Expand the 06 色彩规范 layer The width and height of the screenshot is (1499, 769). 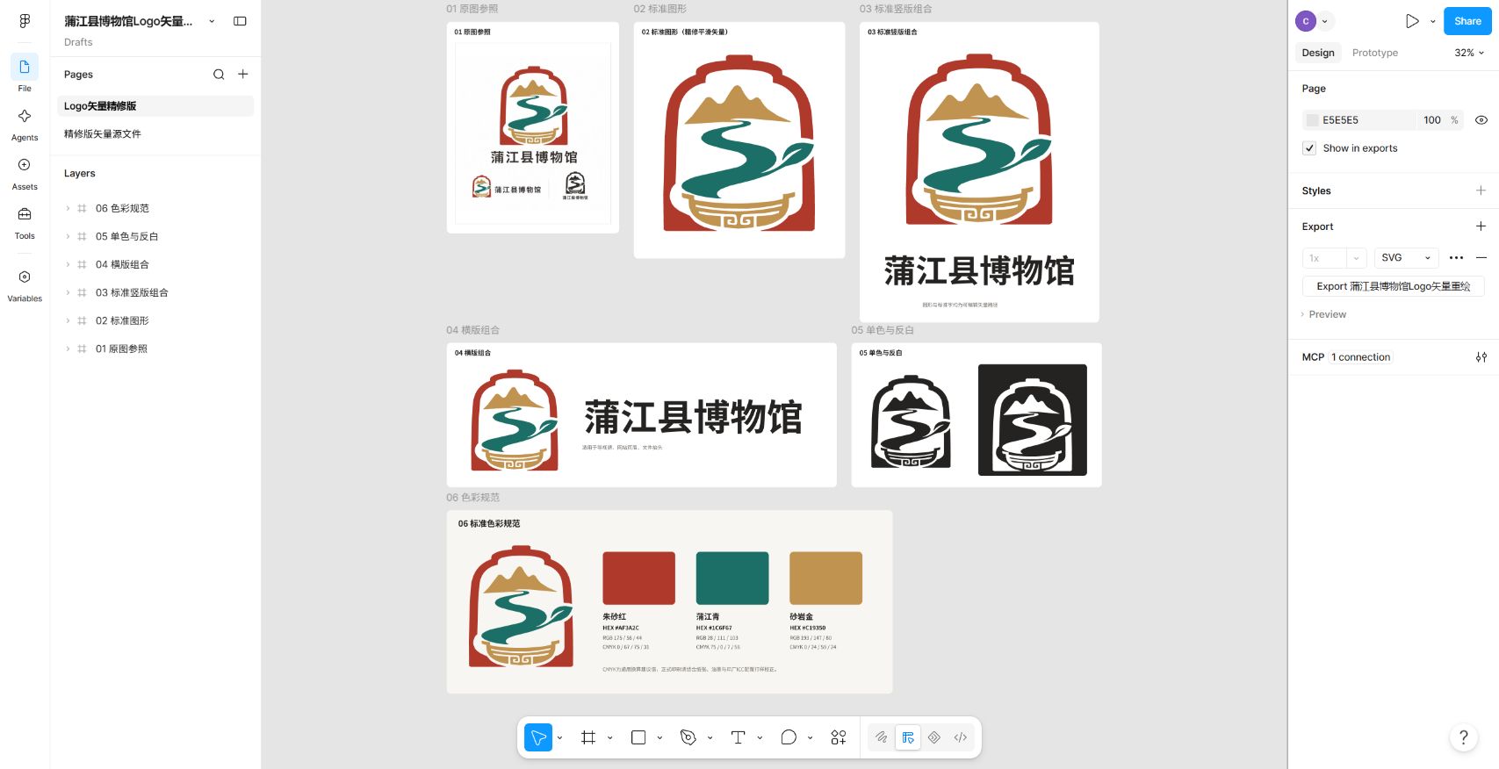point(68,208)
